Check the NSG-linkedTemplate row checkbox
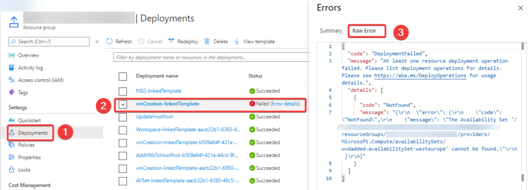This screenshot has width=529, height=190. coord(123,91)
